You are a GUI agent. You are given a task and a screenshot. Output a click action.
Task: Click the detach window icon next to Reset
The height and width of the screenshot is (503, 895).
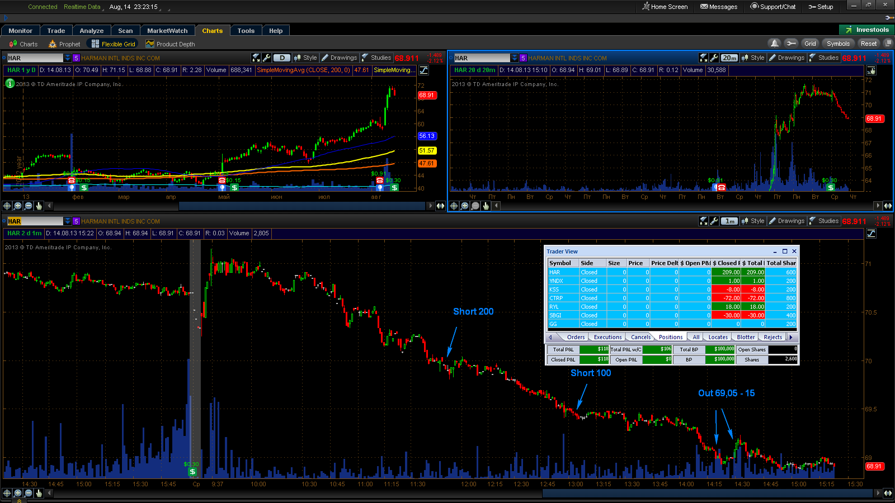pyautogui.click(x=888, y=43)
